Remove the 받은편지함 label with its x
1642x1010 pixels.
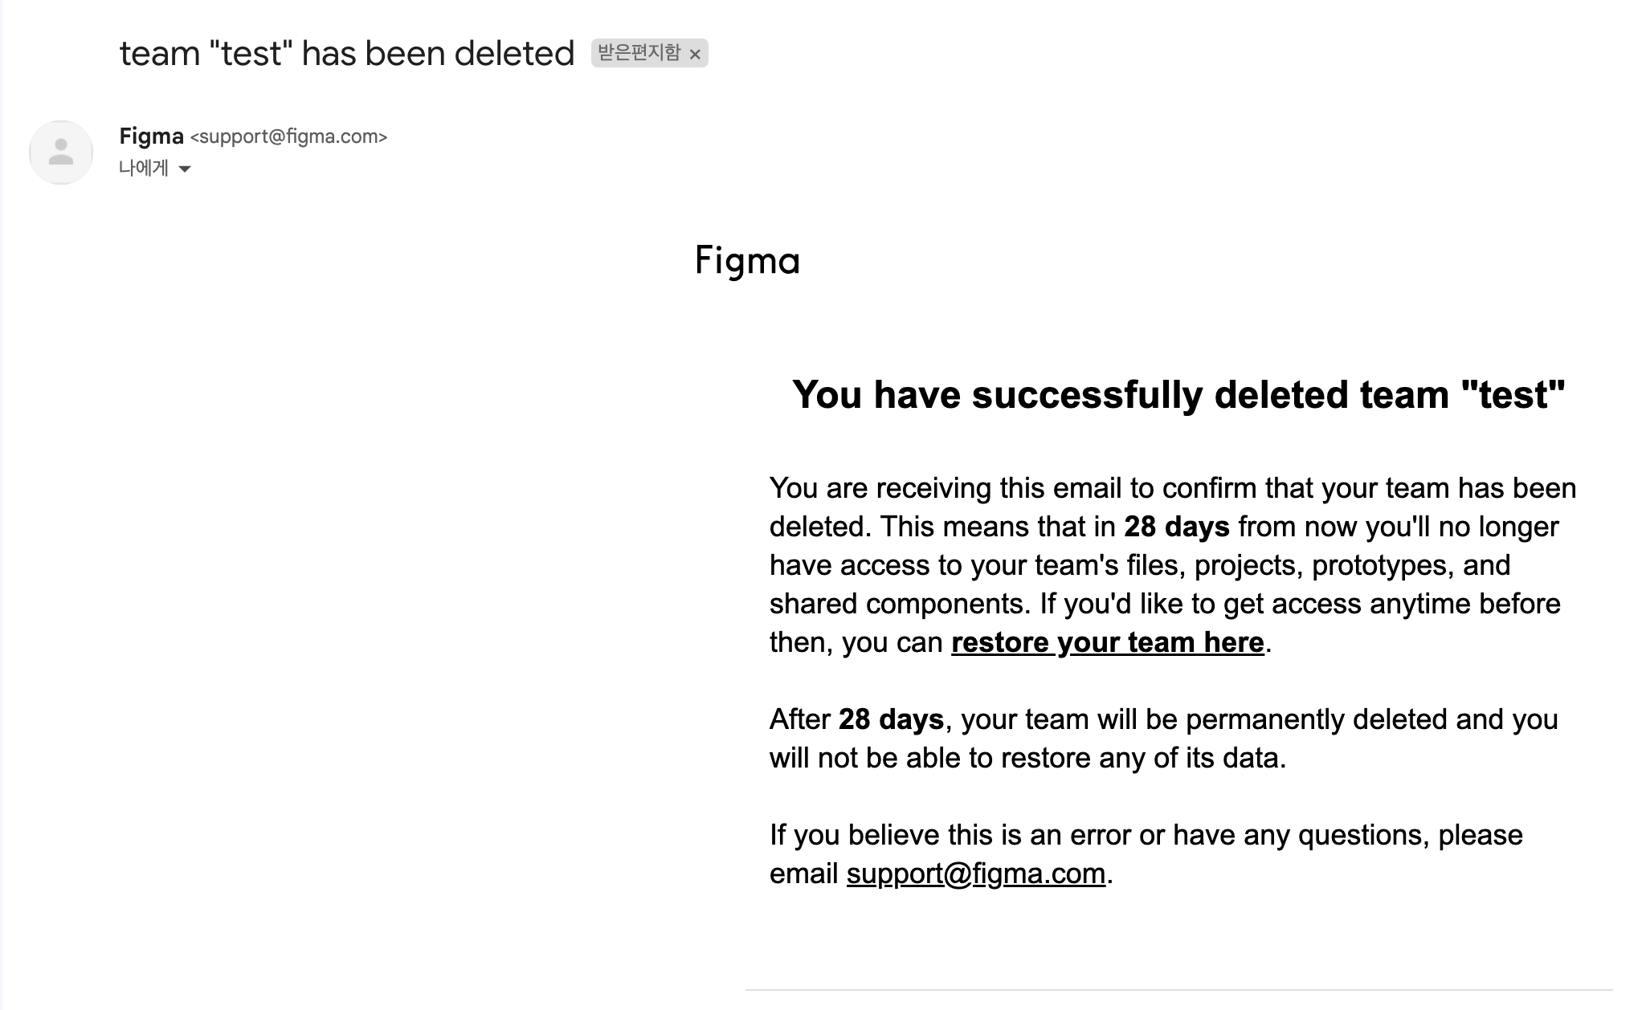click(x=695, y=54)
